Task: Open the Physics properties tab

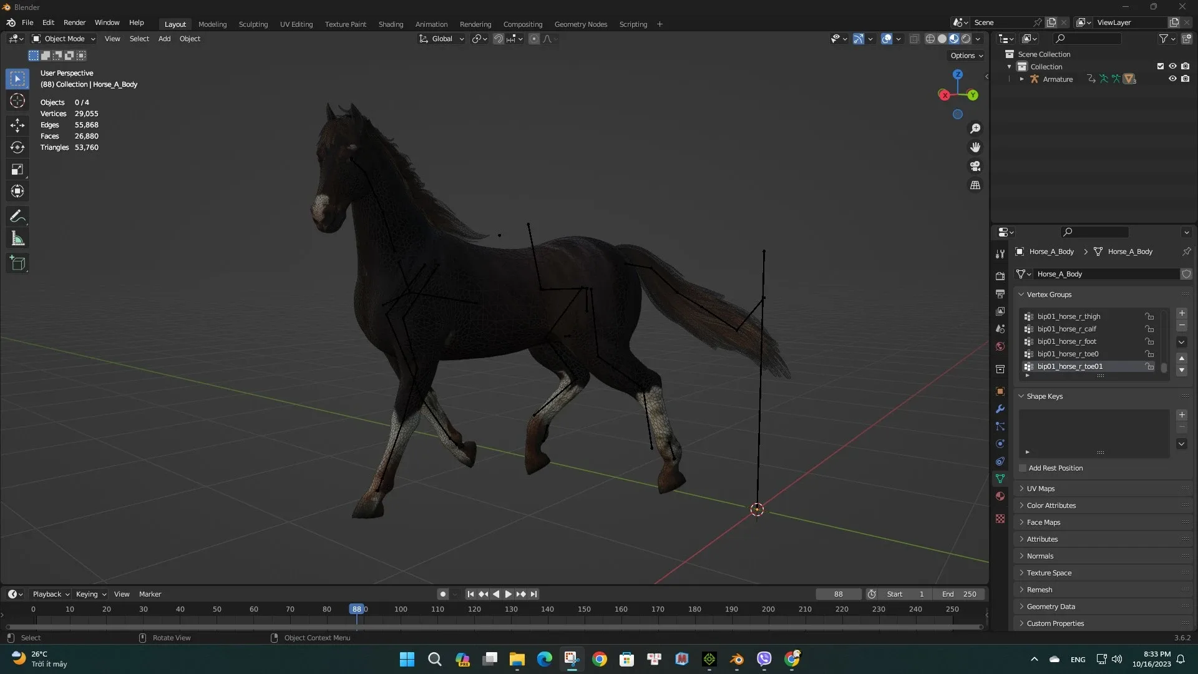Action: 1000,444
